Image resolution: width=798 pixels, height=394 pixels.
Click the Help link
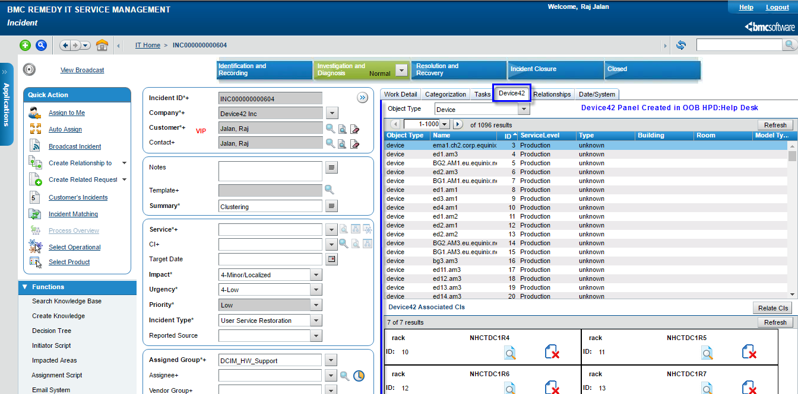[x=746, y=8]
